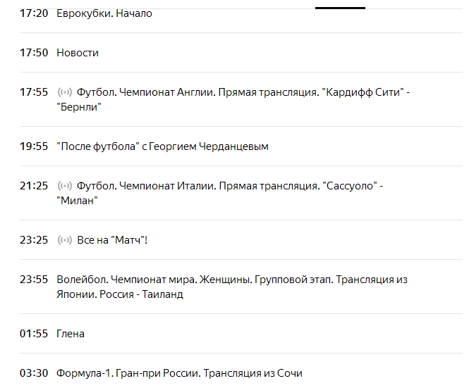Screen dimensions: 469x388
Task: Click the 17:50 time for Новости
Action: tap(34, 53)
